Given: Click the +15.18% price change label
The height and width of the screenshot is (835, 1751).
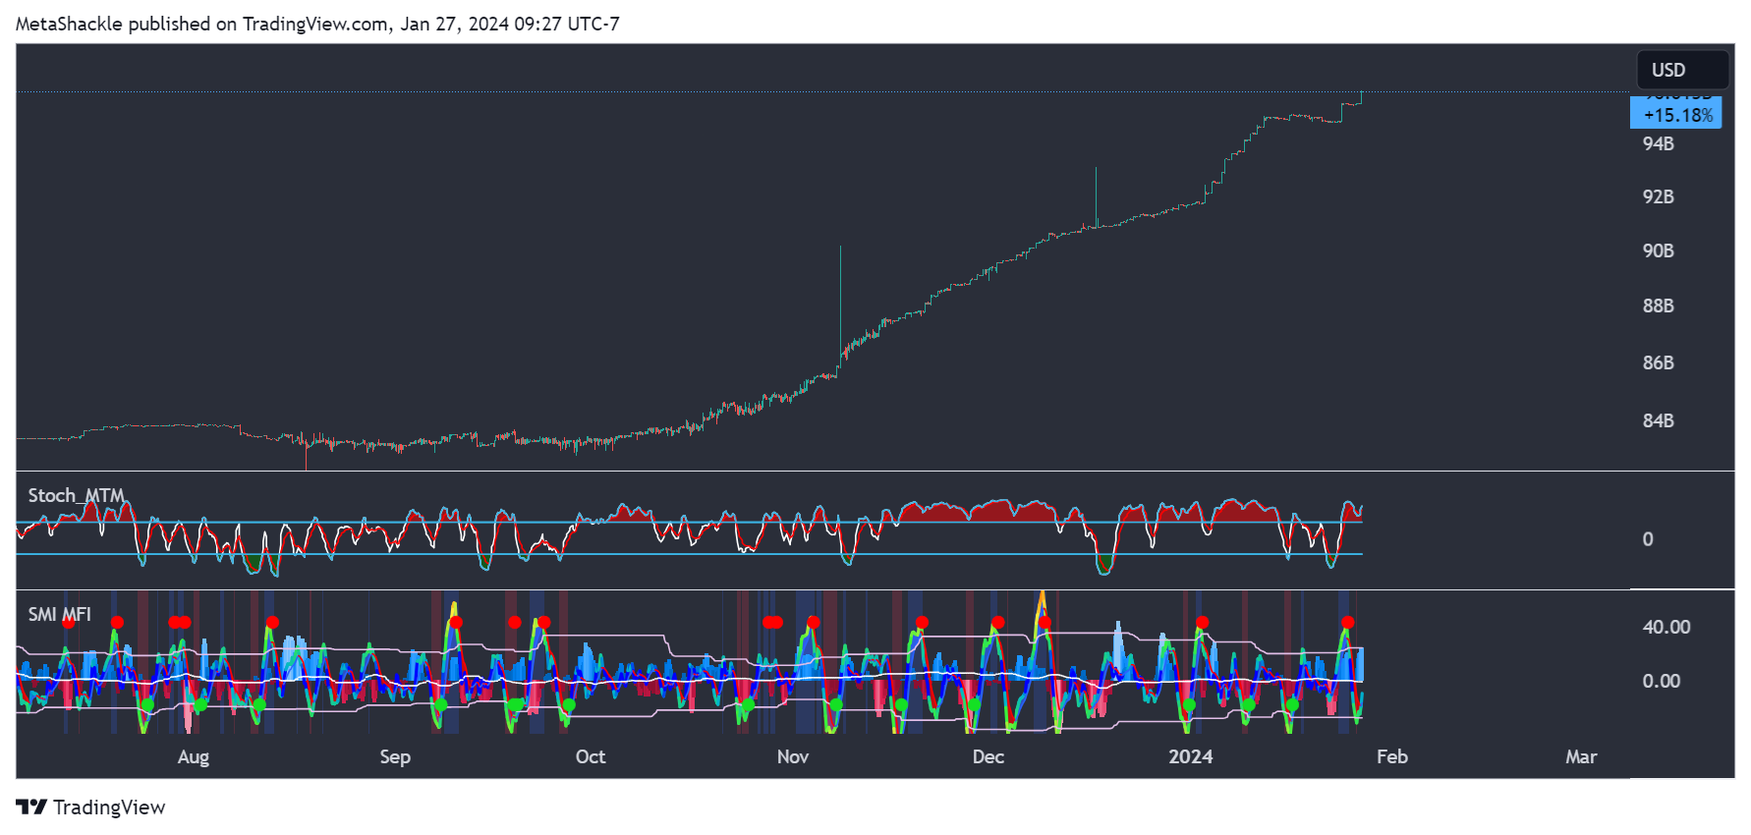Looking at the screenshot, I should (1678, 115).
